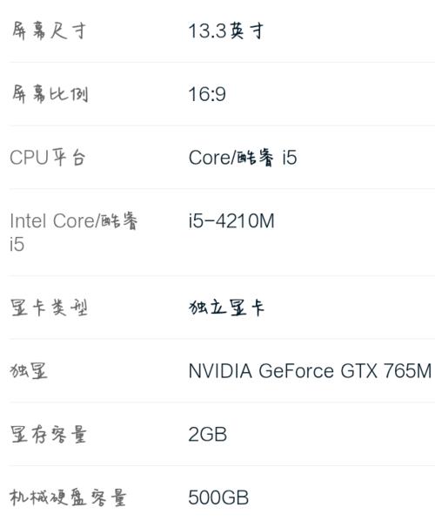Select the NVIDIA GeForce GTX 765M value

[x=310, y=370]
